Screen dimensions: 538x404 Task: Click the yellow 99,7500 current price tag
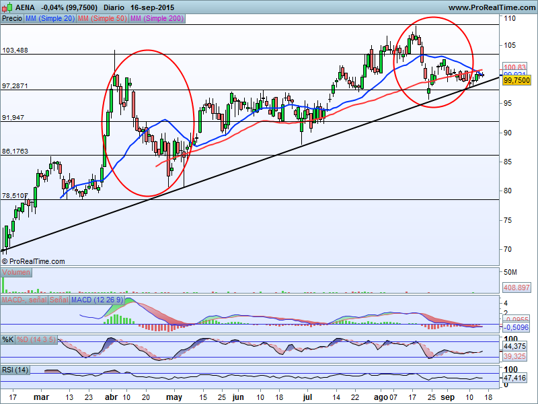(516, 80)
